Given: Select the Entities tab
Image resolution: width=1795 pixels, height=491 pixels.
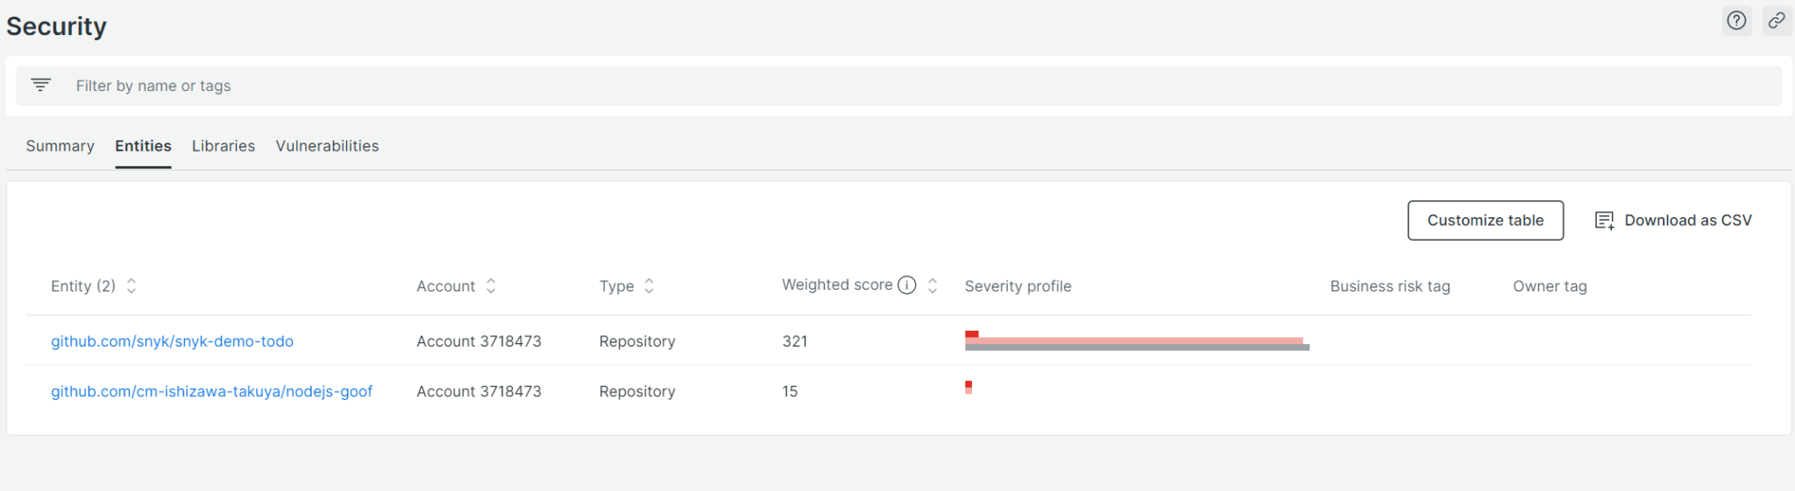Looking at the screenshot, I should pos(143,146).
